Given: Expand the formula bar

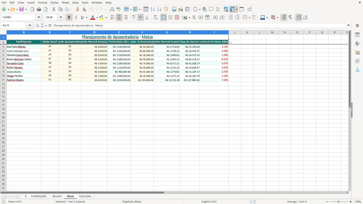Looking at the screenshot, I should pos(348,26).
